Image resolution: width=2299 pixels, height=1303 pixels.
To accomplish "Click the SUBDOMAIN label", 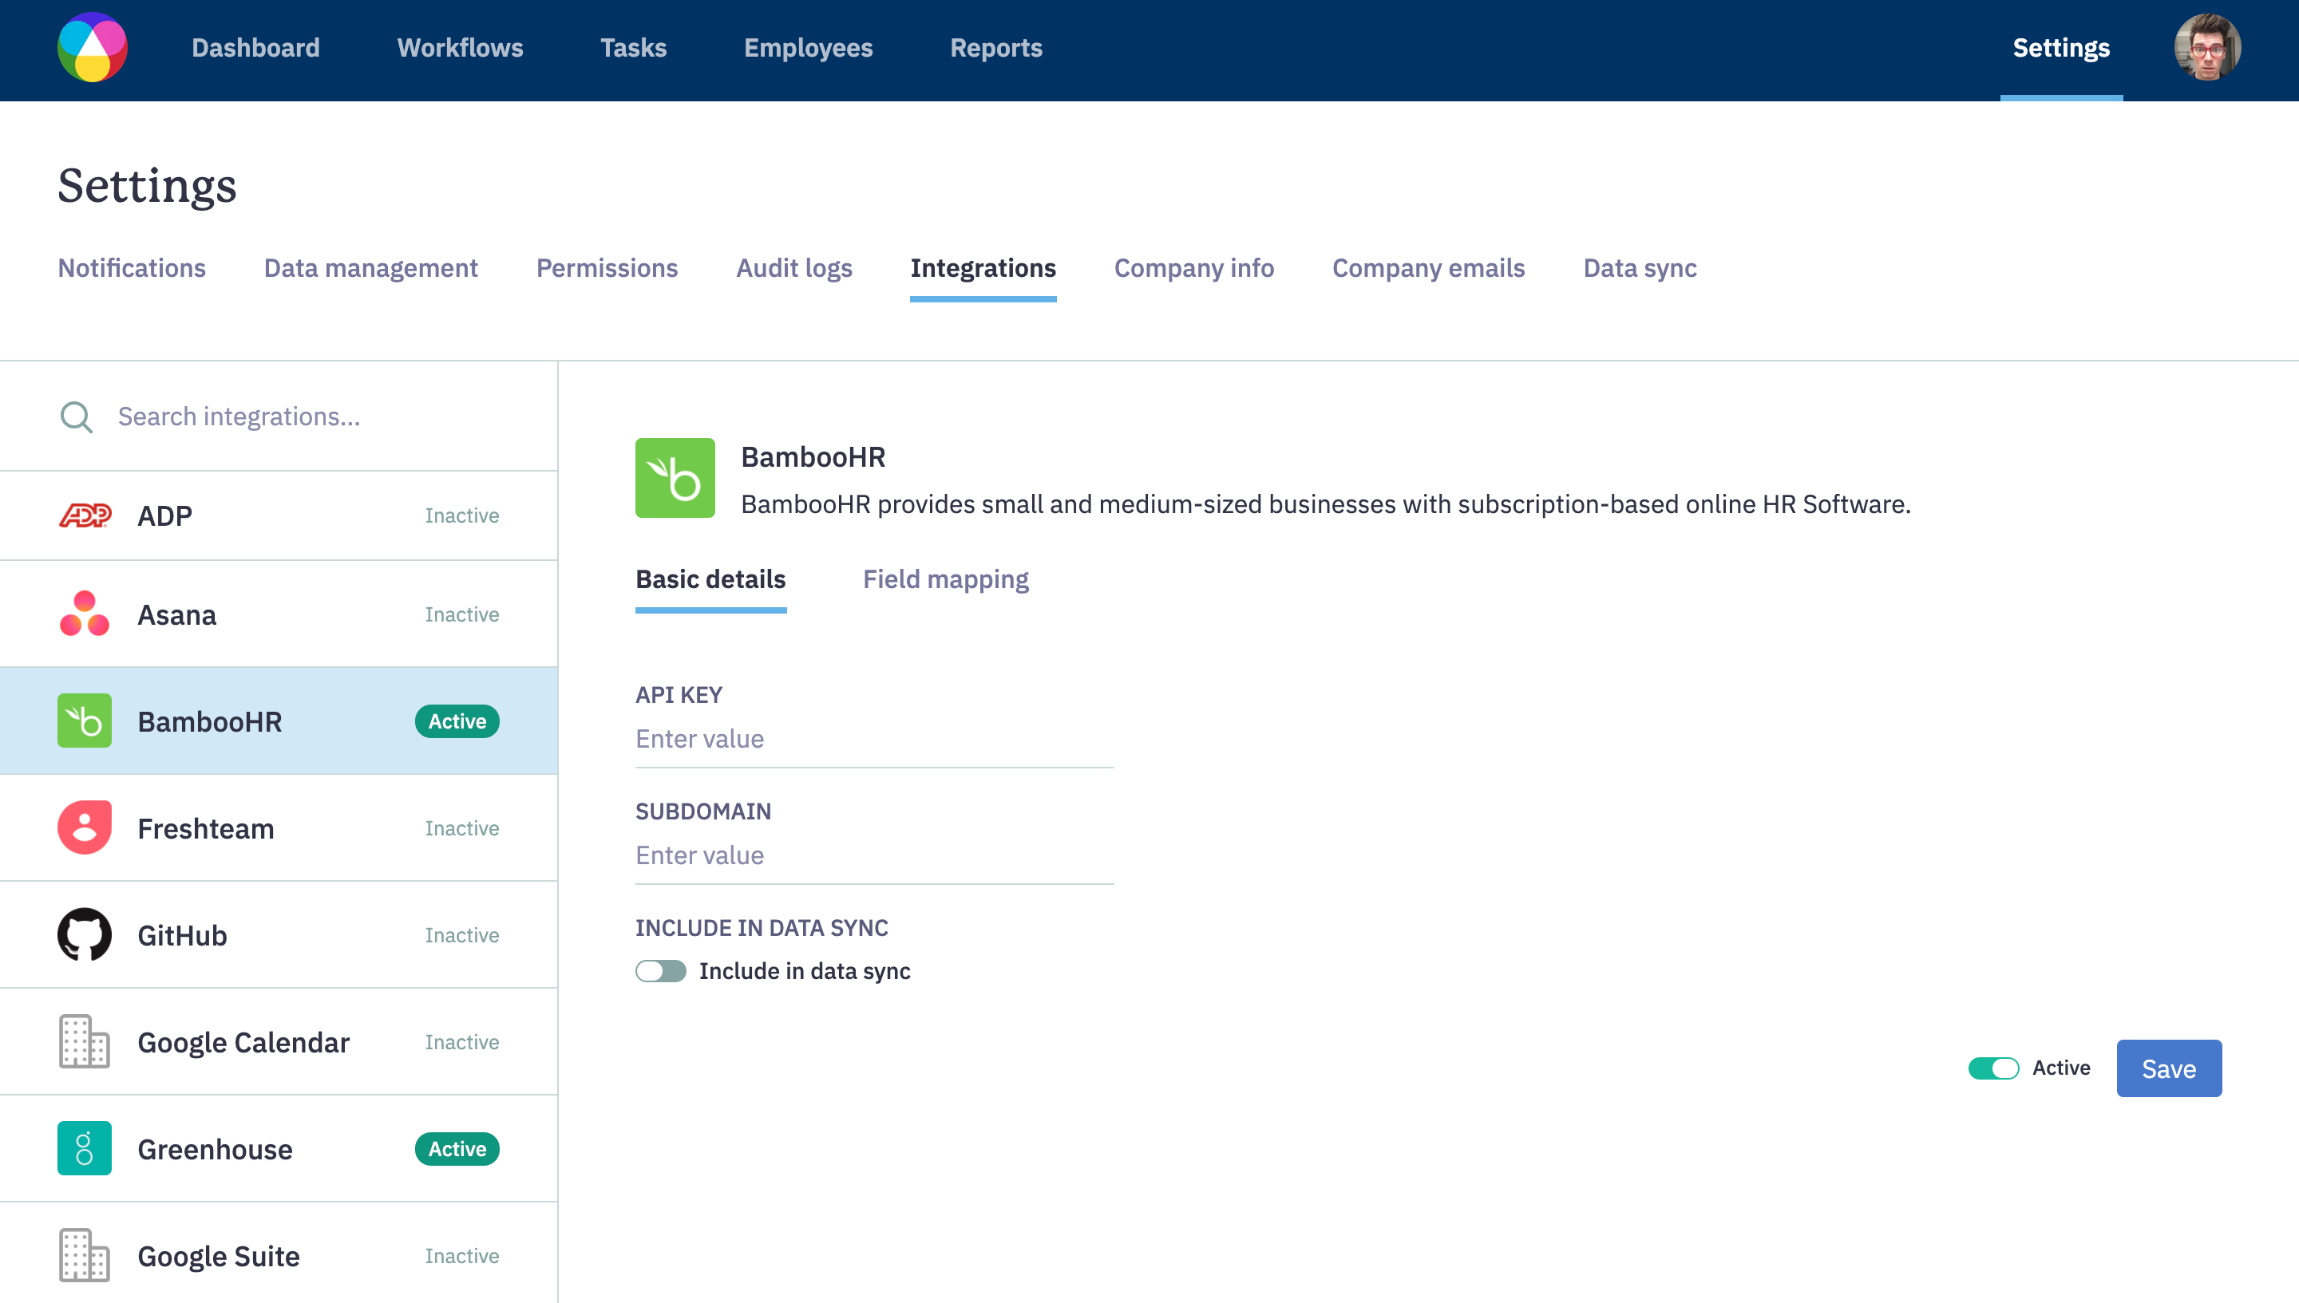I will (x=702, y=811).
